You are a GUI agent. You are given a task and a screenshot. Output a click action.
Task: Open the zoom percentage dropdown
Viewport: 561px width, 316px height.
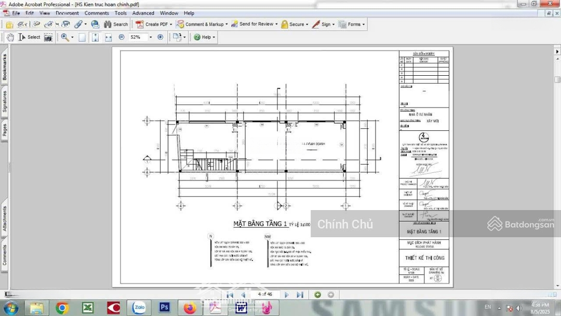click(151, 37)
